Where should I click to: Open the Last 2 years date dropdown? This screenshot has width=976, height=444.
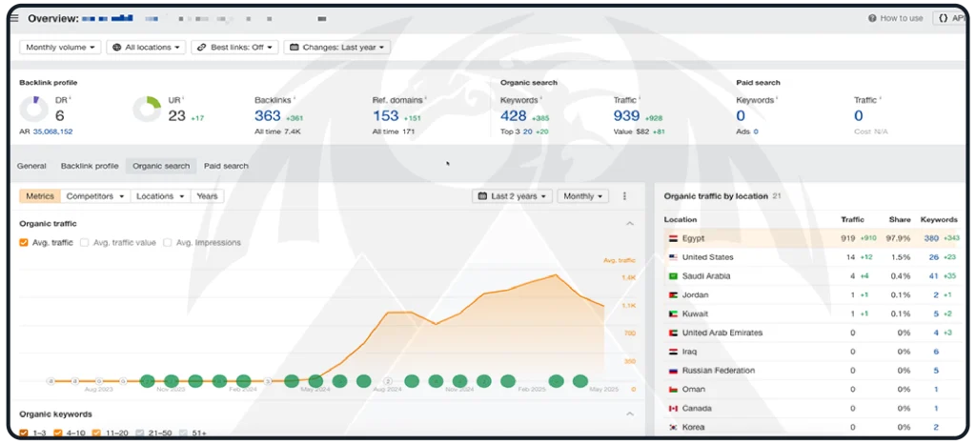point(512,196)
